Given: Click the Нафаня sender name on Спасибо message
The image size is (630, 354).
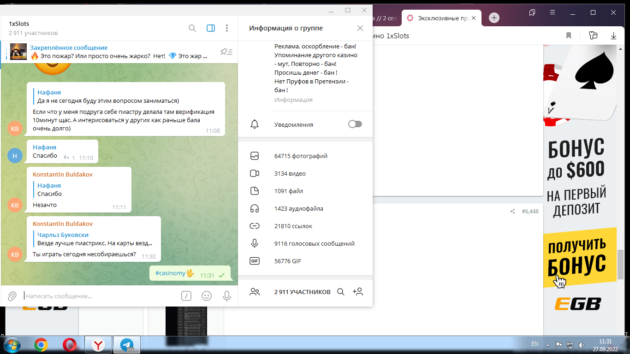Looking at the screenshot, I should coord(45,147).
